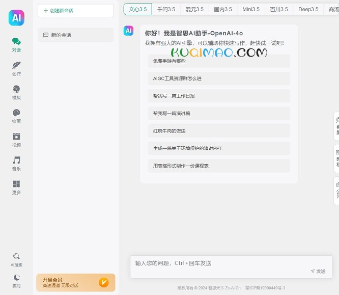339x295 pixels.
Task: Choose 生成一篇关于环境保护的演讲PPT suggestion
Action: pyautogui.click(x=219, y=148)
